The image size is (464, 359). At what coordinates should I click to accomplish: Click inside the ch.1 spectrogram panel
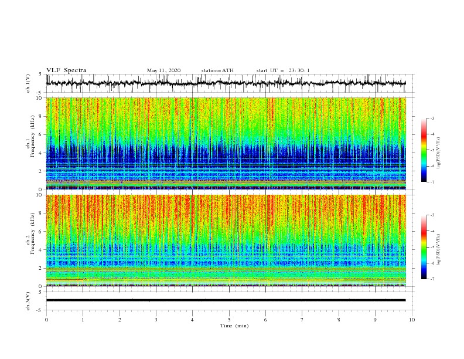tap(226, 143)
